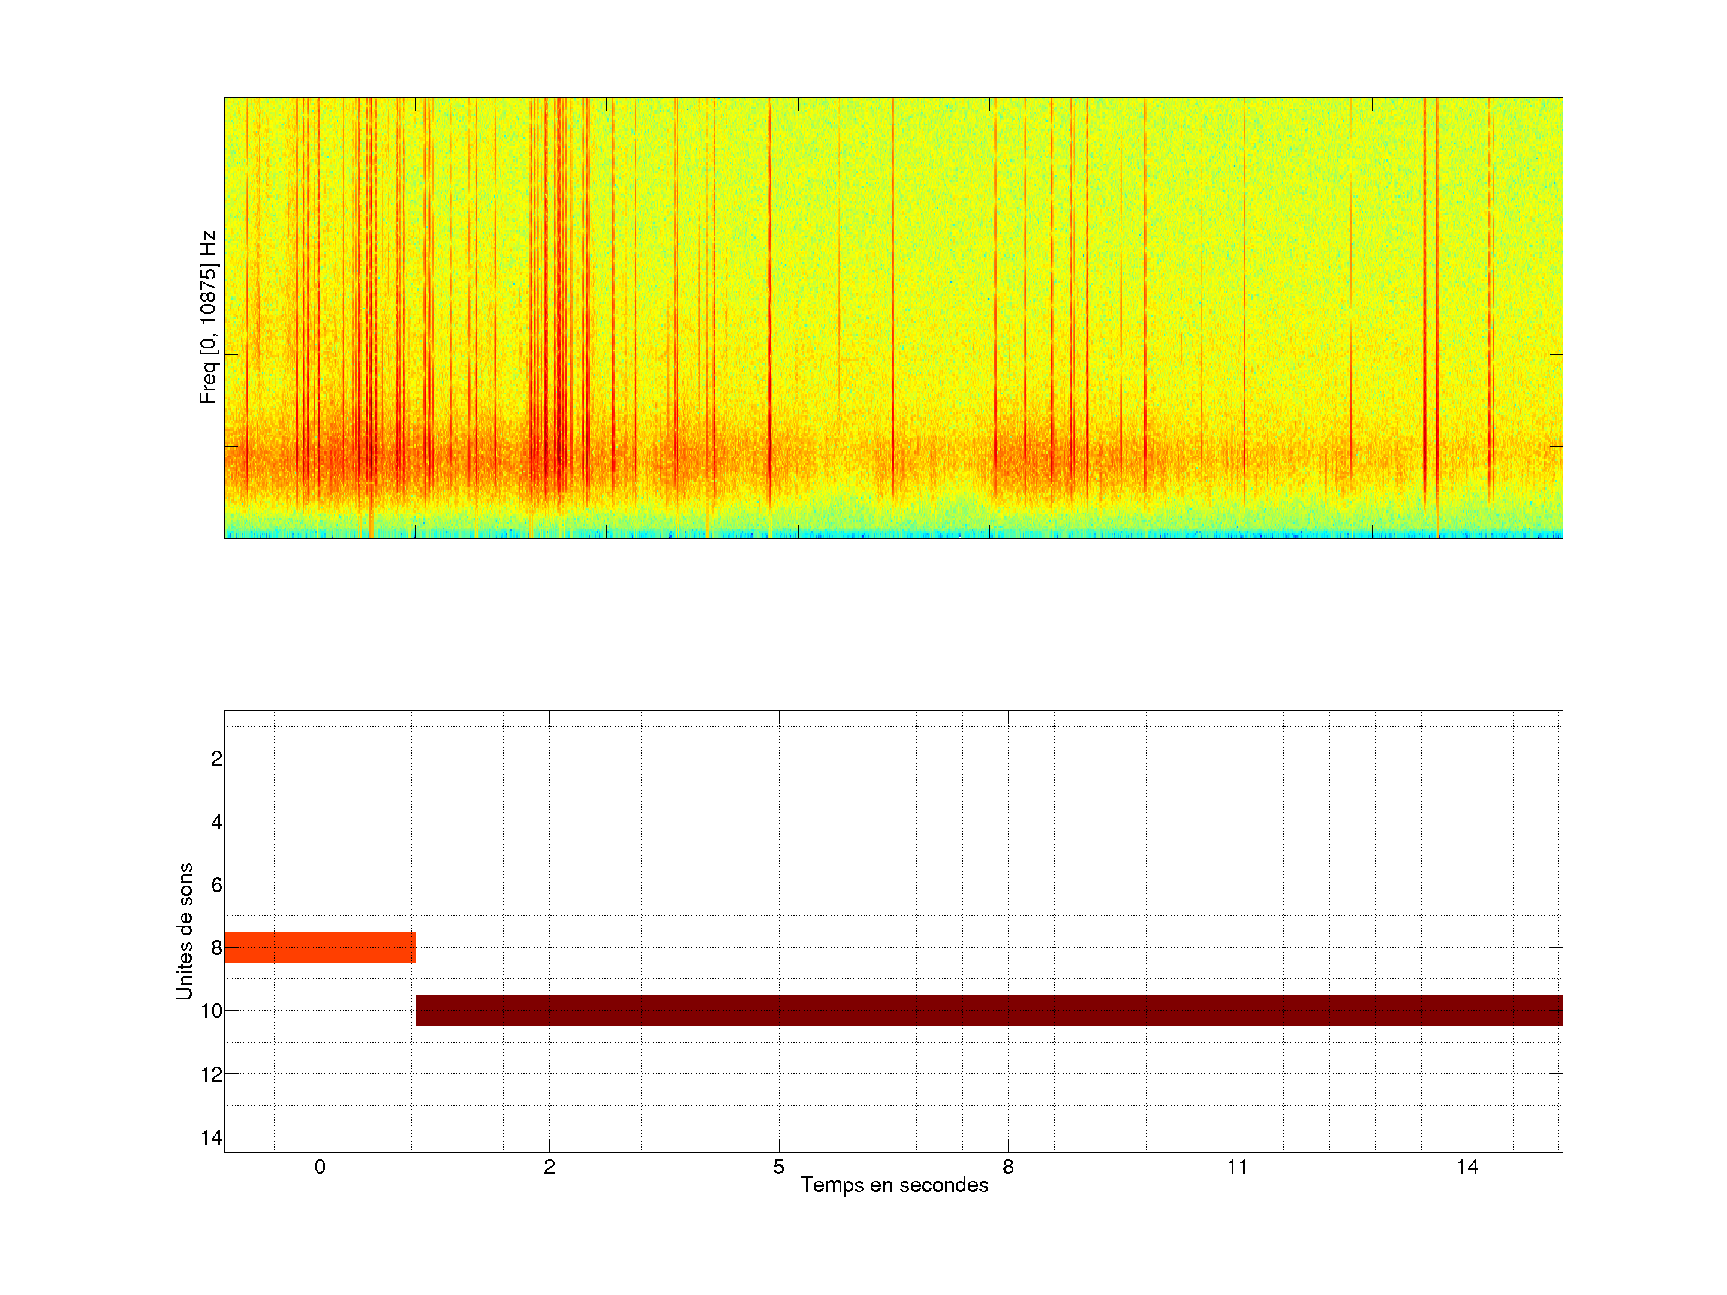The image size is (1727, 1295).
Task: Click y-axis tick label 6
Action: pyautogui.click(x=216, y=885)
